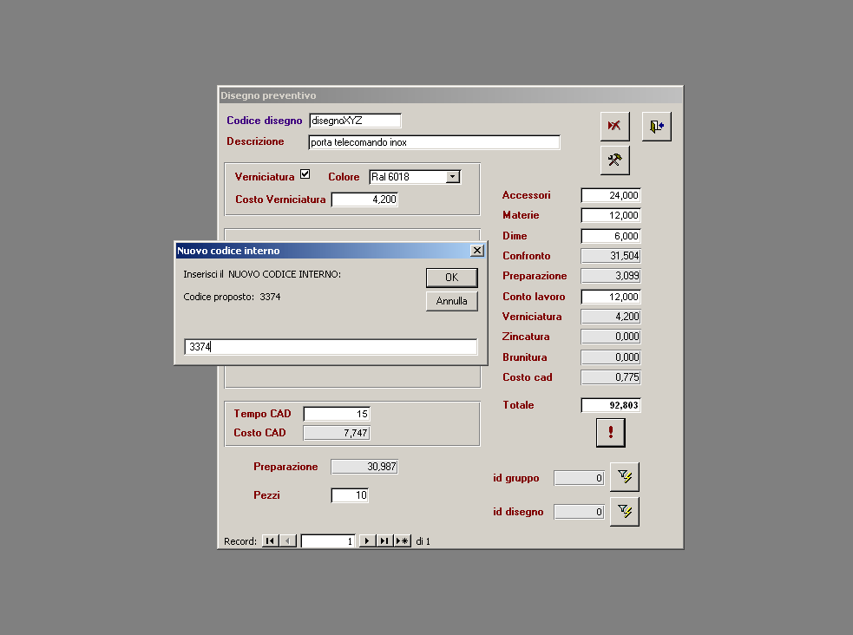This screenshot has width=853, height=635.
Task: Click the new internal code input showing 3374
Action: coord(331,347)
